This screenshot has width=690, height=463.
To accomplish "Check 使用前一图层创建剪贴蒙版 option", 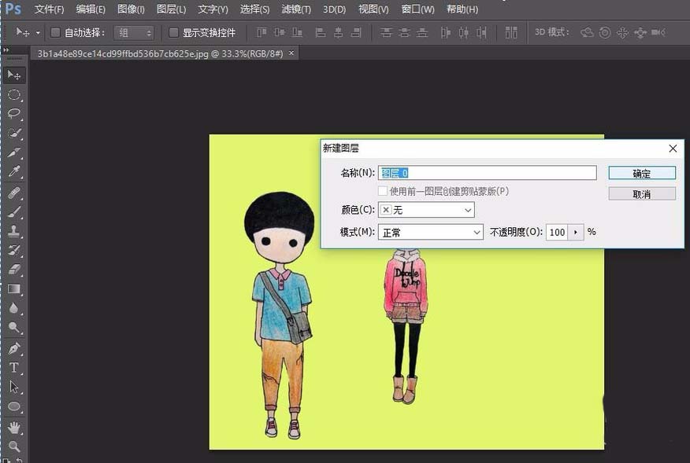I will (x=382, y=192).
